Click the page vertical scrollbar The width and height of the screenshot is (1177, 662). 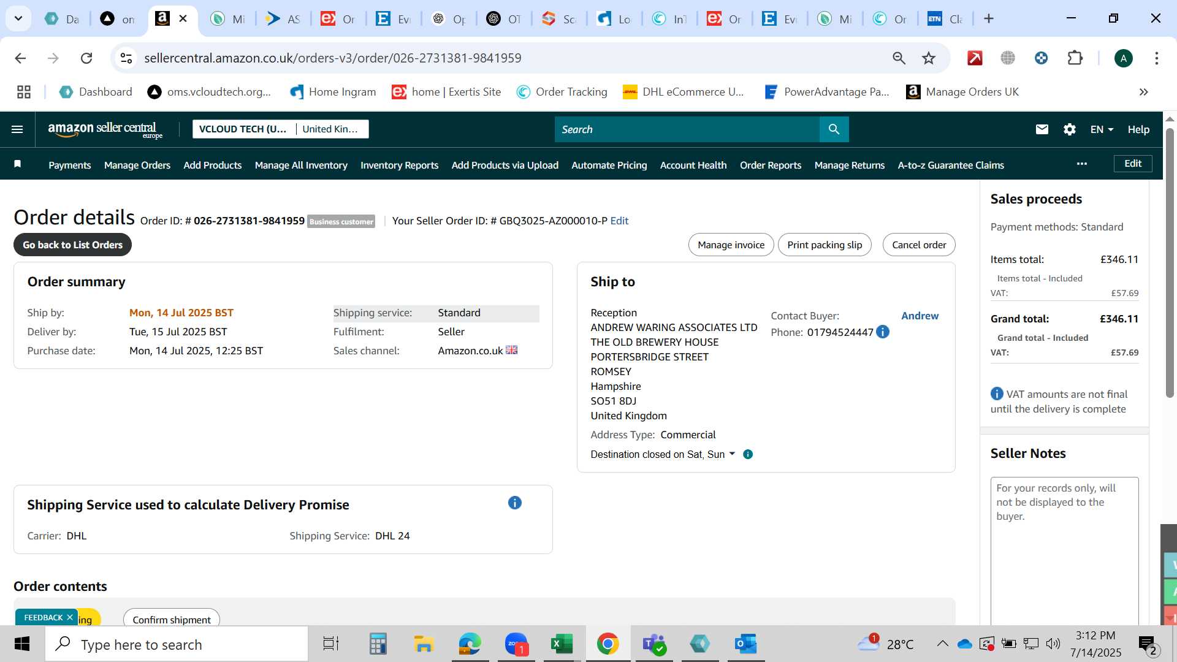(x=1169, y=264)
